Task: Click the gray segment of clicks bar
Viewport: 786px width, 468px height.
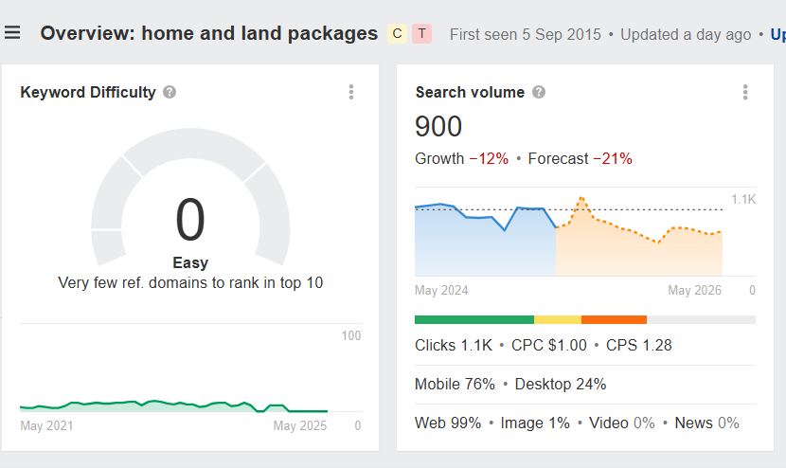Action: coord(701,320)
